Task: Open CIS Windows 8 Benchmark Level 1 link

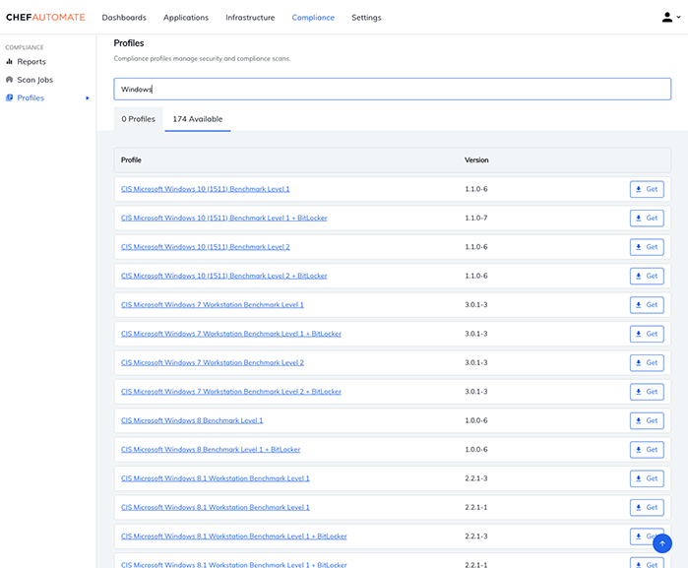Action: tap(192, 420)
